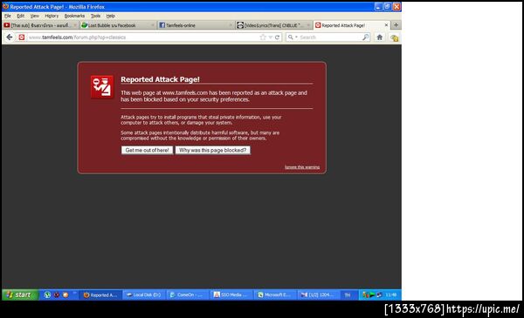The height and width of the screenshot is (318, 524).
Task: Click the green arrow system tray icon
Action: point(372,295)
